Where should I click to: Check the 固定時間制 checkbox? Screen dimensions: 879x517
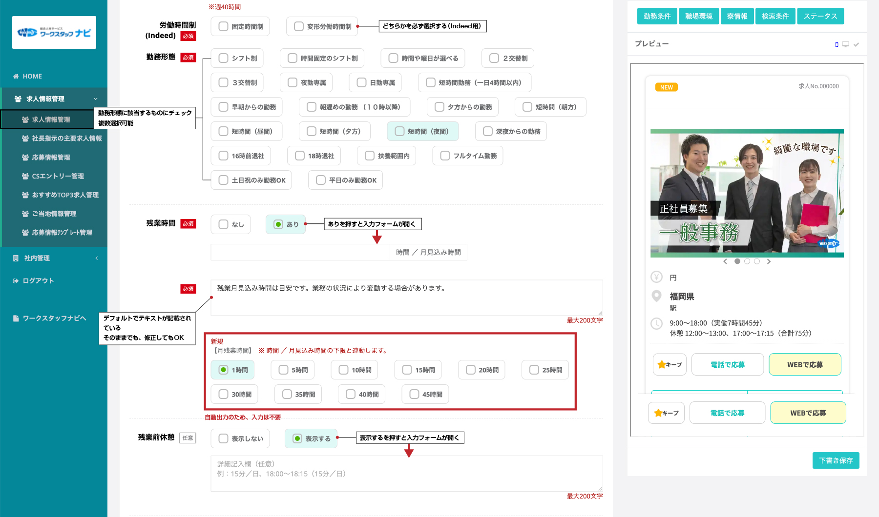[224, 27]
